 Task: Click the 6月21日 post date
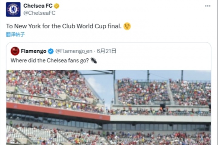click(x=107, y=51)
